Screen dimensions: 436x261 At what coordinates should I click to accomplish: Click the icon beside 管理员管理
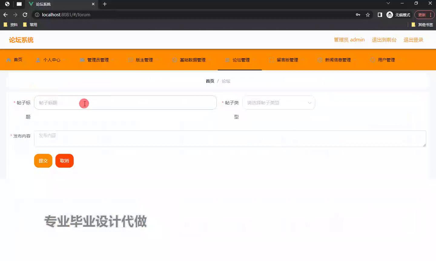click(x=82, y=60)
